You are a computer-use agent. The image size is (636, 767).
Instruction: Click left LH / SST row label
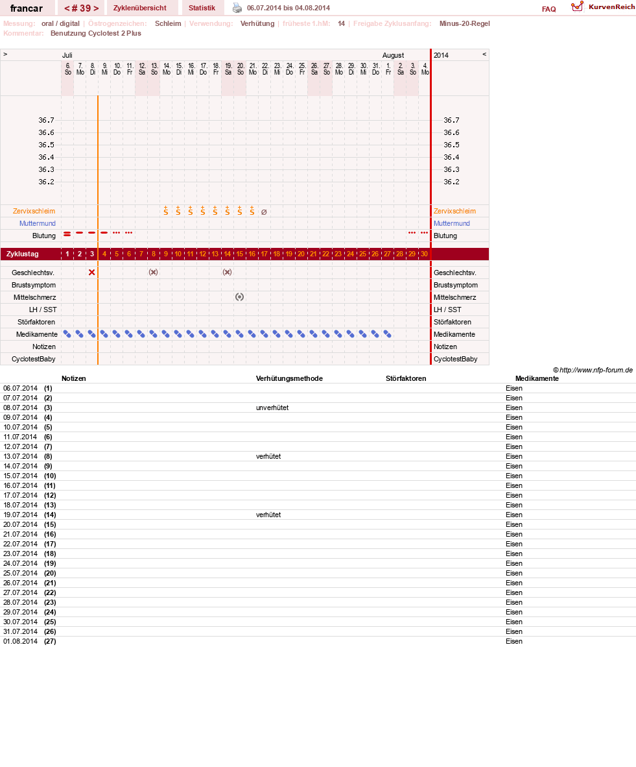[43, 310]
